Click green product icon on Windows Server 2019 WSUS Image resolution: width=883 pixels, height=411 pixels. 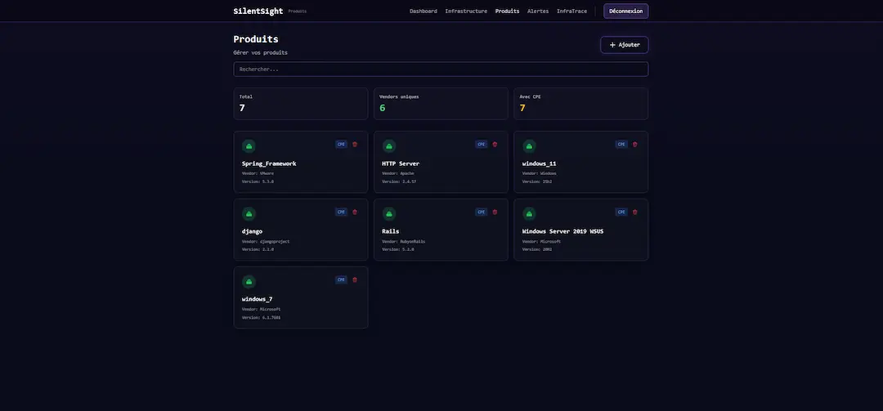point(529,214)
